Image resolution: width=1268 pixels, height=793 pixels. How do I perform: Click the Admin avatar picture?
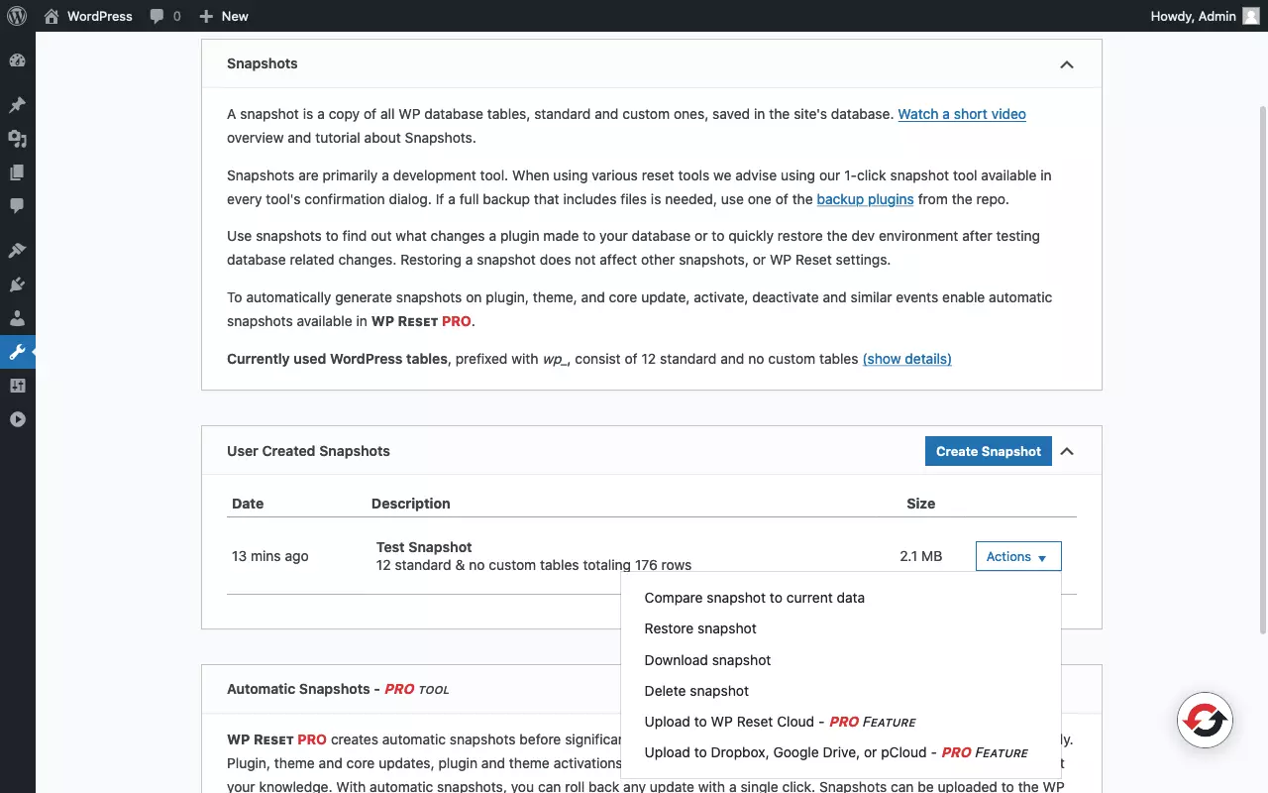coord(1251,16)
